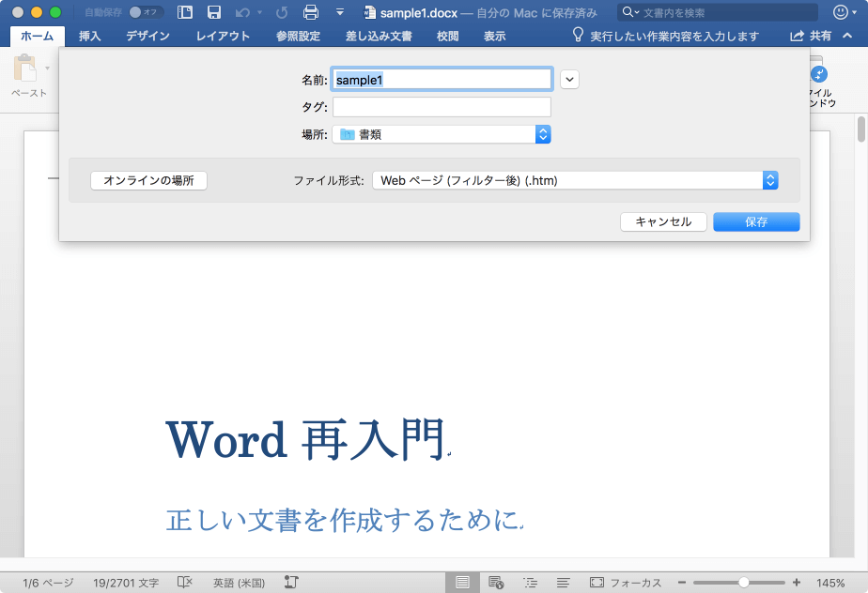
Task: Open the file template icon in title bar
Action: tap(185, 12)
